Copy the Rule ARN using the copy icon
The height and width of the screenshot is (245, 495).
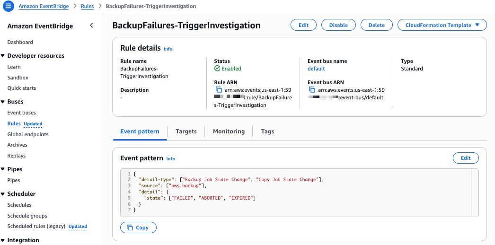(x=219, y=90)
